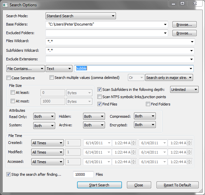
Task: Open the Files Wildcard dropdown
Action: click(192, 42)
